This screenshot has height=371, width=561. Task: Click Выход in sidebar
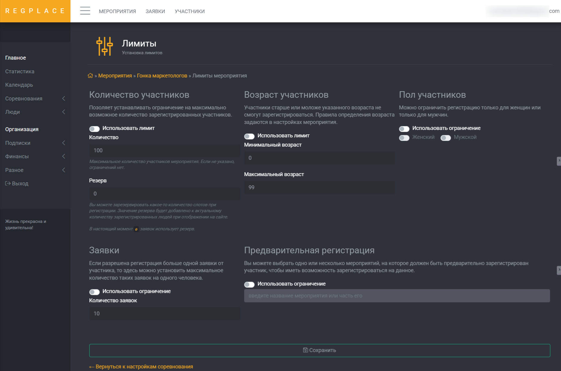coord(17,184)
